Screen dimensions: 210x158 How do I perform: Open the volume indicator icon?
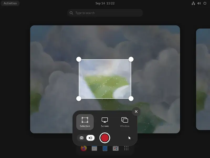coord(199,3)
